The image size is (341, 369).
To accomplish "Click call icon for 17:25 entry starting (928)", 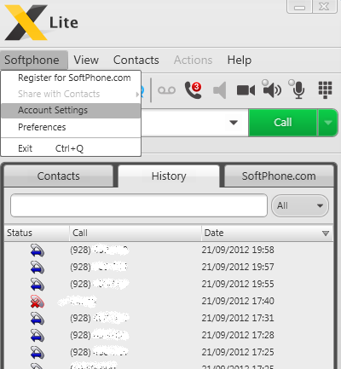I will click(x=38, y=353).
